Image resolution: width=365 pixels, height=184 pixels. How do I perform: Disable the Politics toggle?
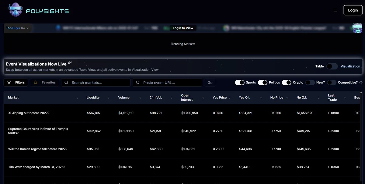[x=262, y=82]
